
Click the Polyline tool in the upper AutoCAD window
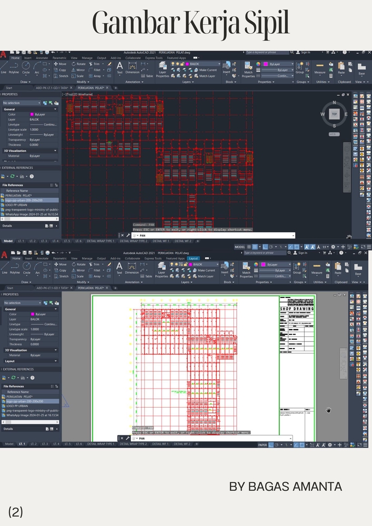14,68
